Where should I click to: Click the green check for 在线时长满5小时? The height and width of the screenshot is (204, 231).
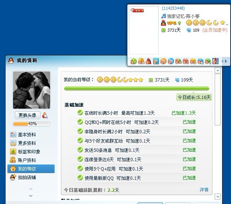click(80, 113)
